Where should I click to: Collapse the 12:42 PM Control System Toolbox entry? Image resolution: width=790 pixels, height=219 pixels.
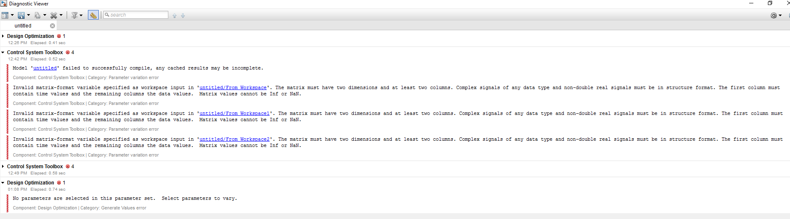tap(3, 52)
